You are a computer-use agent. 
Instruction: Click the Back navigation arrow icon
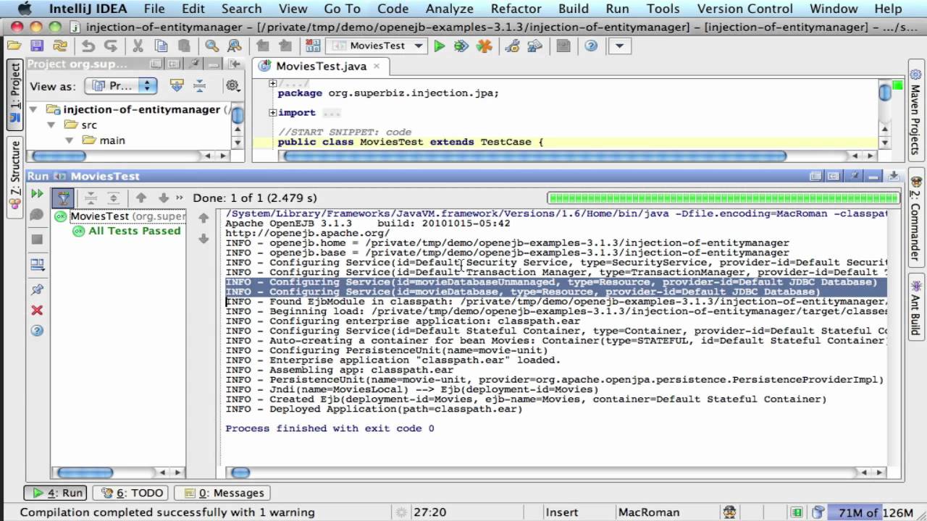tap(262, 46)
